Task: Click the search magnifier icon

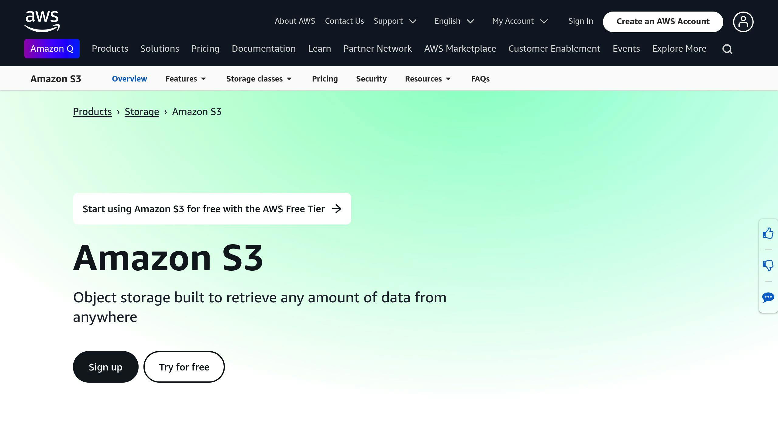Action: [727, 49]
